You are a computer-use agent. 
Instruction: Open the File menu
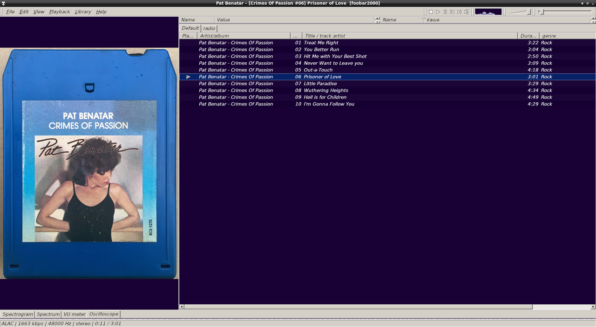coord(10,12)
